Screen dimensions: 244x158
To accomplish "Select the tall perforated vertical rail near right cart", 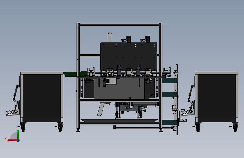I will [176, 100].
